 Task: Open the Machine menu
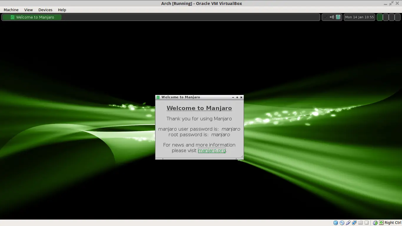click(11, 10)
